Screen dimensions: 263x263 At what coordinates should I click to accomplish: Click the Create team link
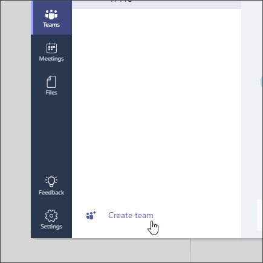tap(131, 215)
